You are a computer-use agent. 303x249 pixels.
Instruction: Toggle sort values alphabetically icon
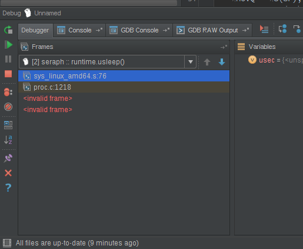pos(8,140)
